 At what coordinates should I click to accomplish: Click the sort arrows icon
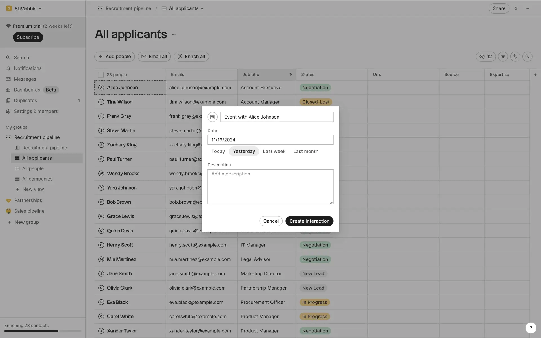pos(515,57)
